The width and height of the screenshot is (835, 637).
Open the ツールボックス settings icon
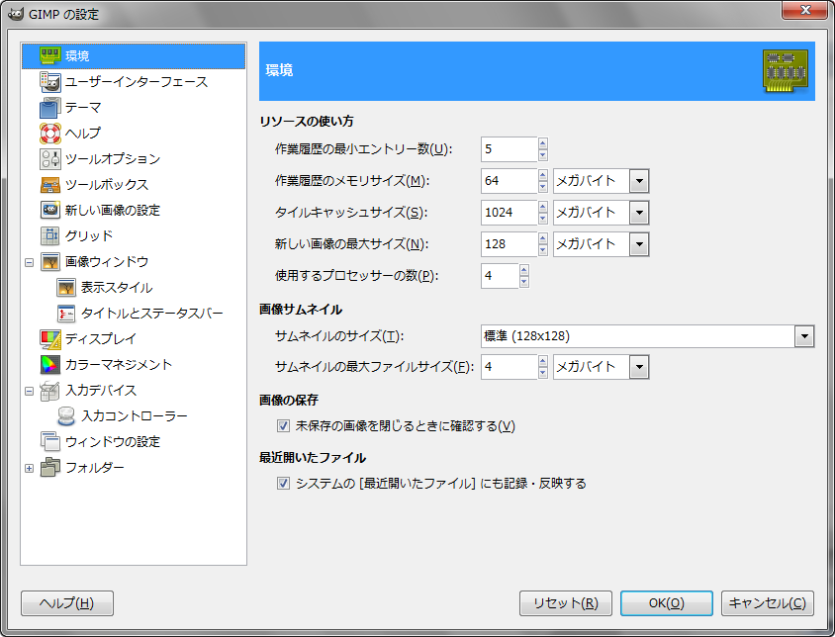(51, 185)
